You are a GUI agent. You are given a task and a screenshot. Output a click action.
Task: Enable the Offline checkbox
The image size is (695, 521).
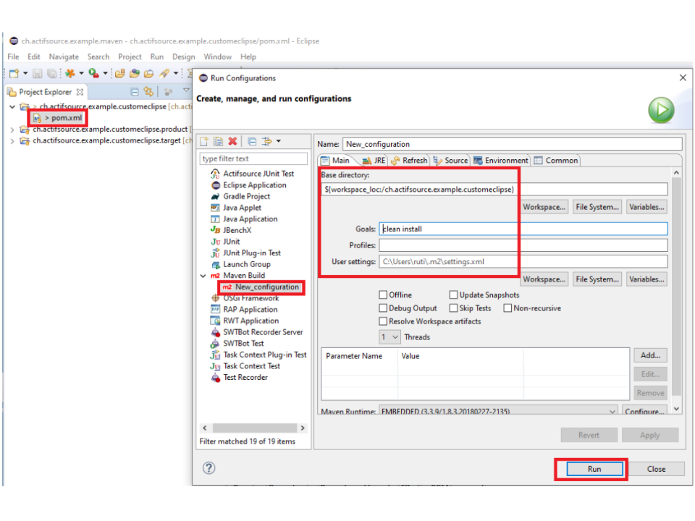pos(383,295)
